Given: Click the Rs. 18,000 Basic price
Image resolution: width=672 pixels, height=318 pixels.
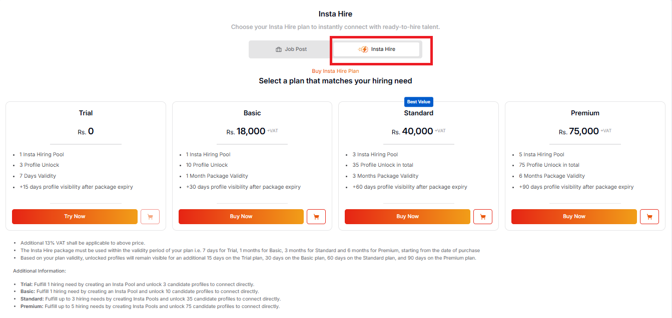Looking at the screenshot, I should 246,131.
